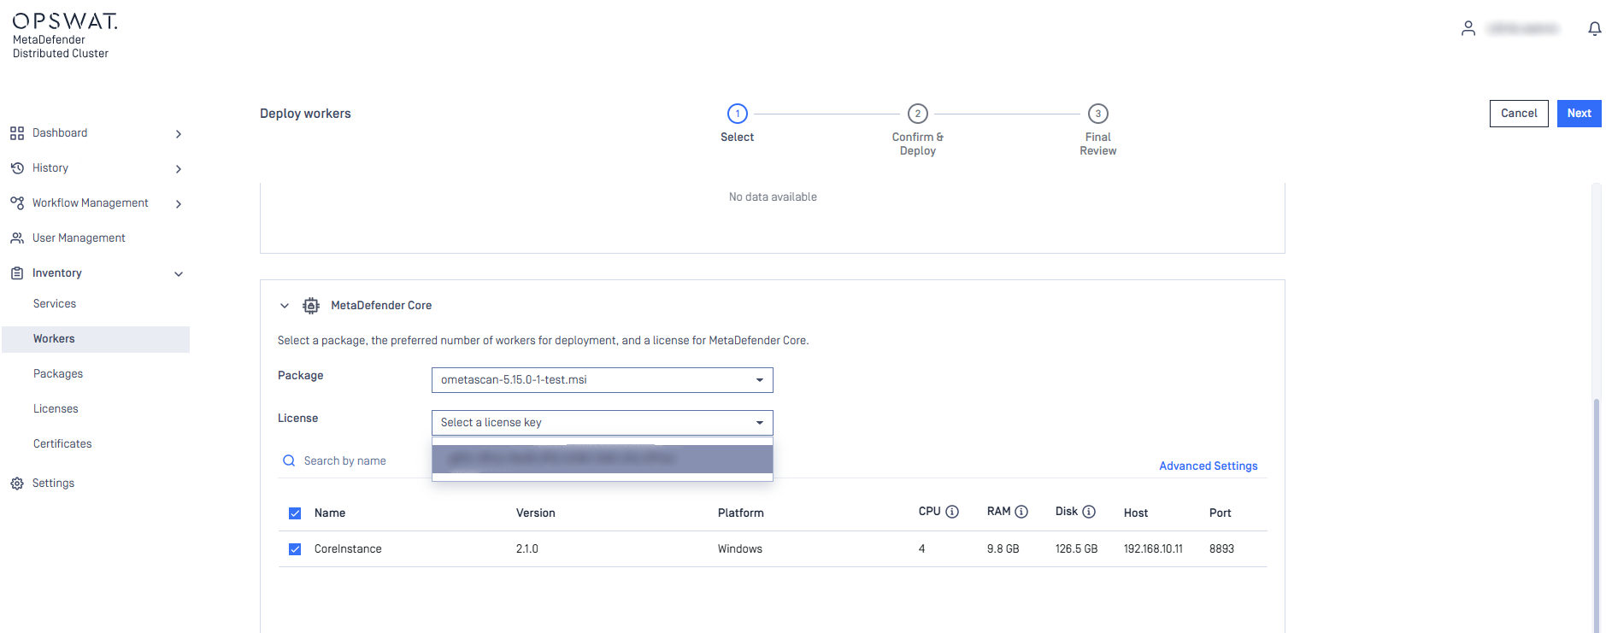Open Settings in the sidebar
1606x633 pixels.
53,484
